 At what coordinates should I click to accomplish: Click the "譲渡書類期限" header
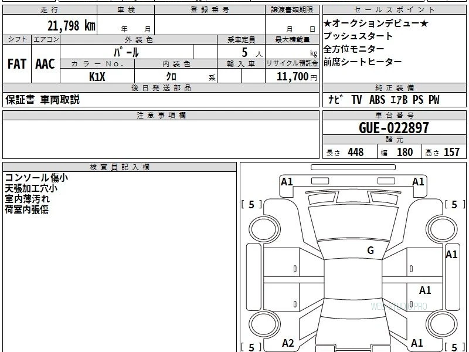(292, 10)
